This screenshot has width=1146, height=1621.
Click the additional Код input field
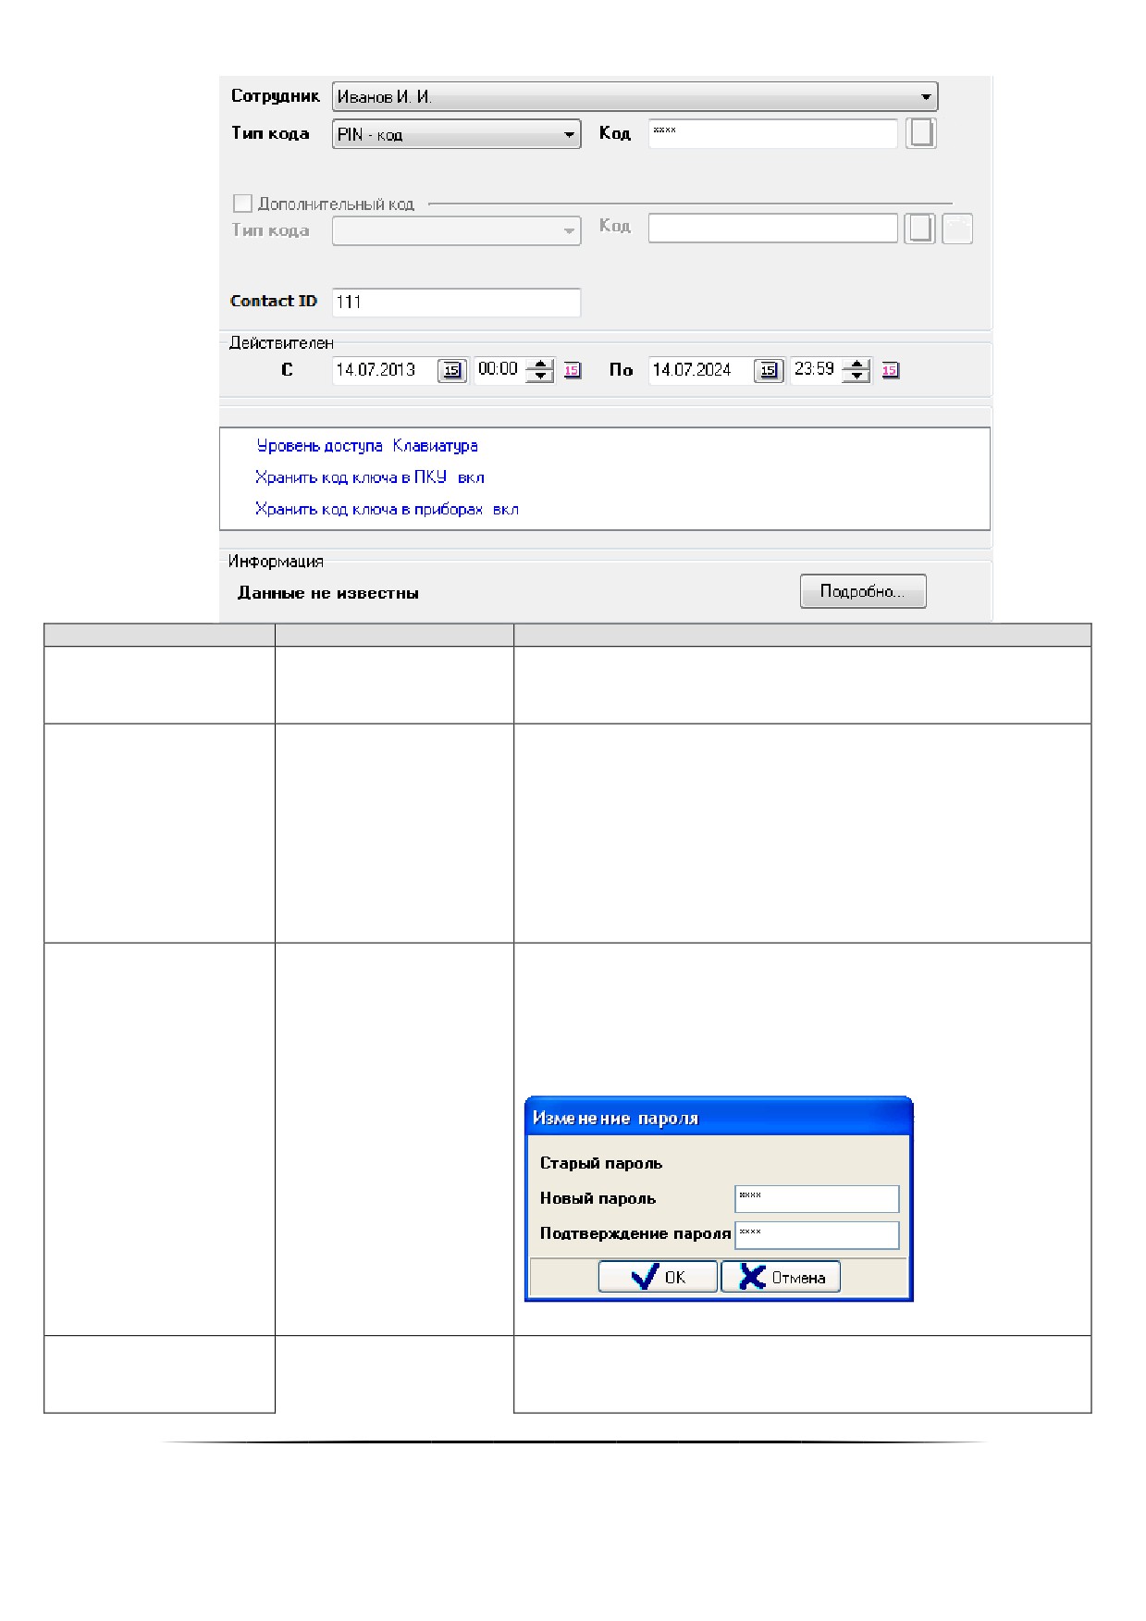tap(772, 229)
